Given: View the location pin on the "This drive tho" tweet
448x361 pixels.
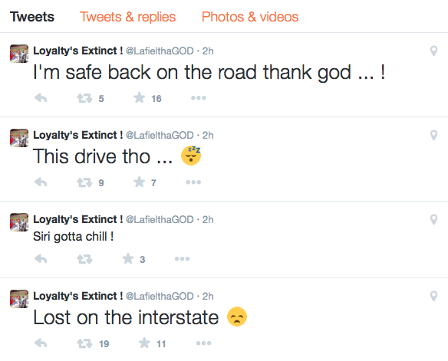Looking at the screenshot, I should [x=433, y=135].
